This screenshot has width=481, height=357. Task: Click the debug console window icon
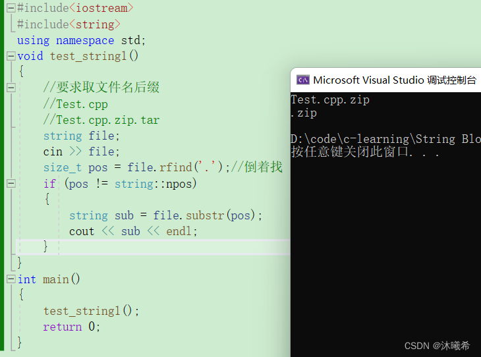click(x=303, y=80)
